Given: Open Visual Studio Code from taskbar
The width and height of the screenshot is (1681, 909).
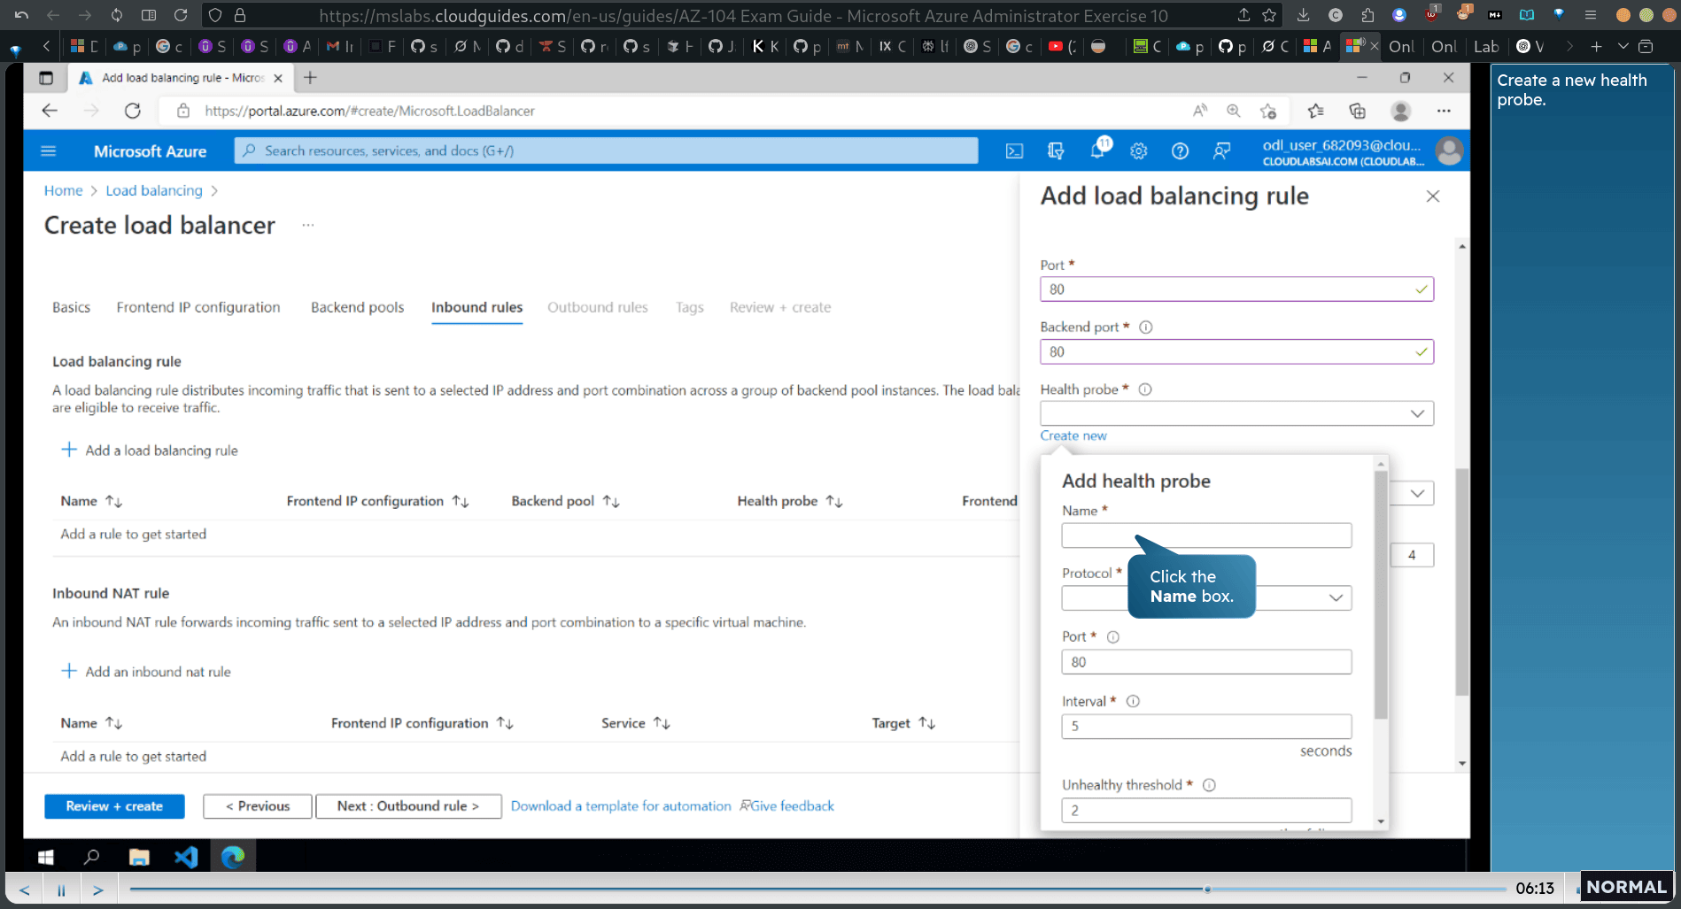Looking at the screenshot, I should (186, 857).
